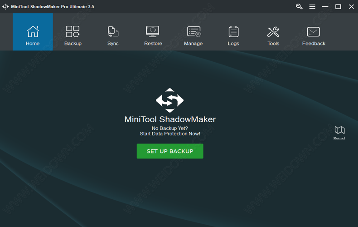358x227 pixels.
Task: Open the Tools tab
Action: [273, 32]
